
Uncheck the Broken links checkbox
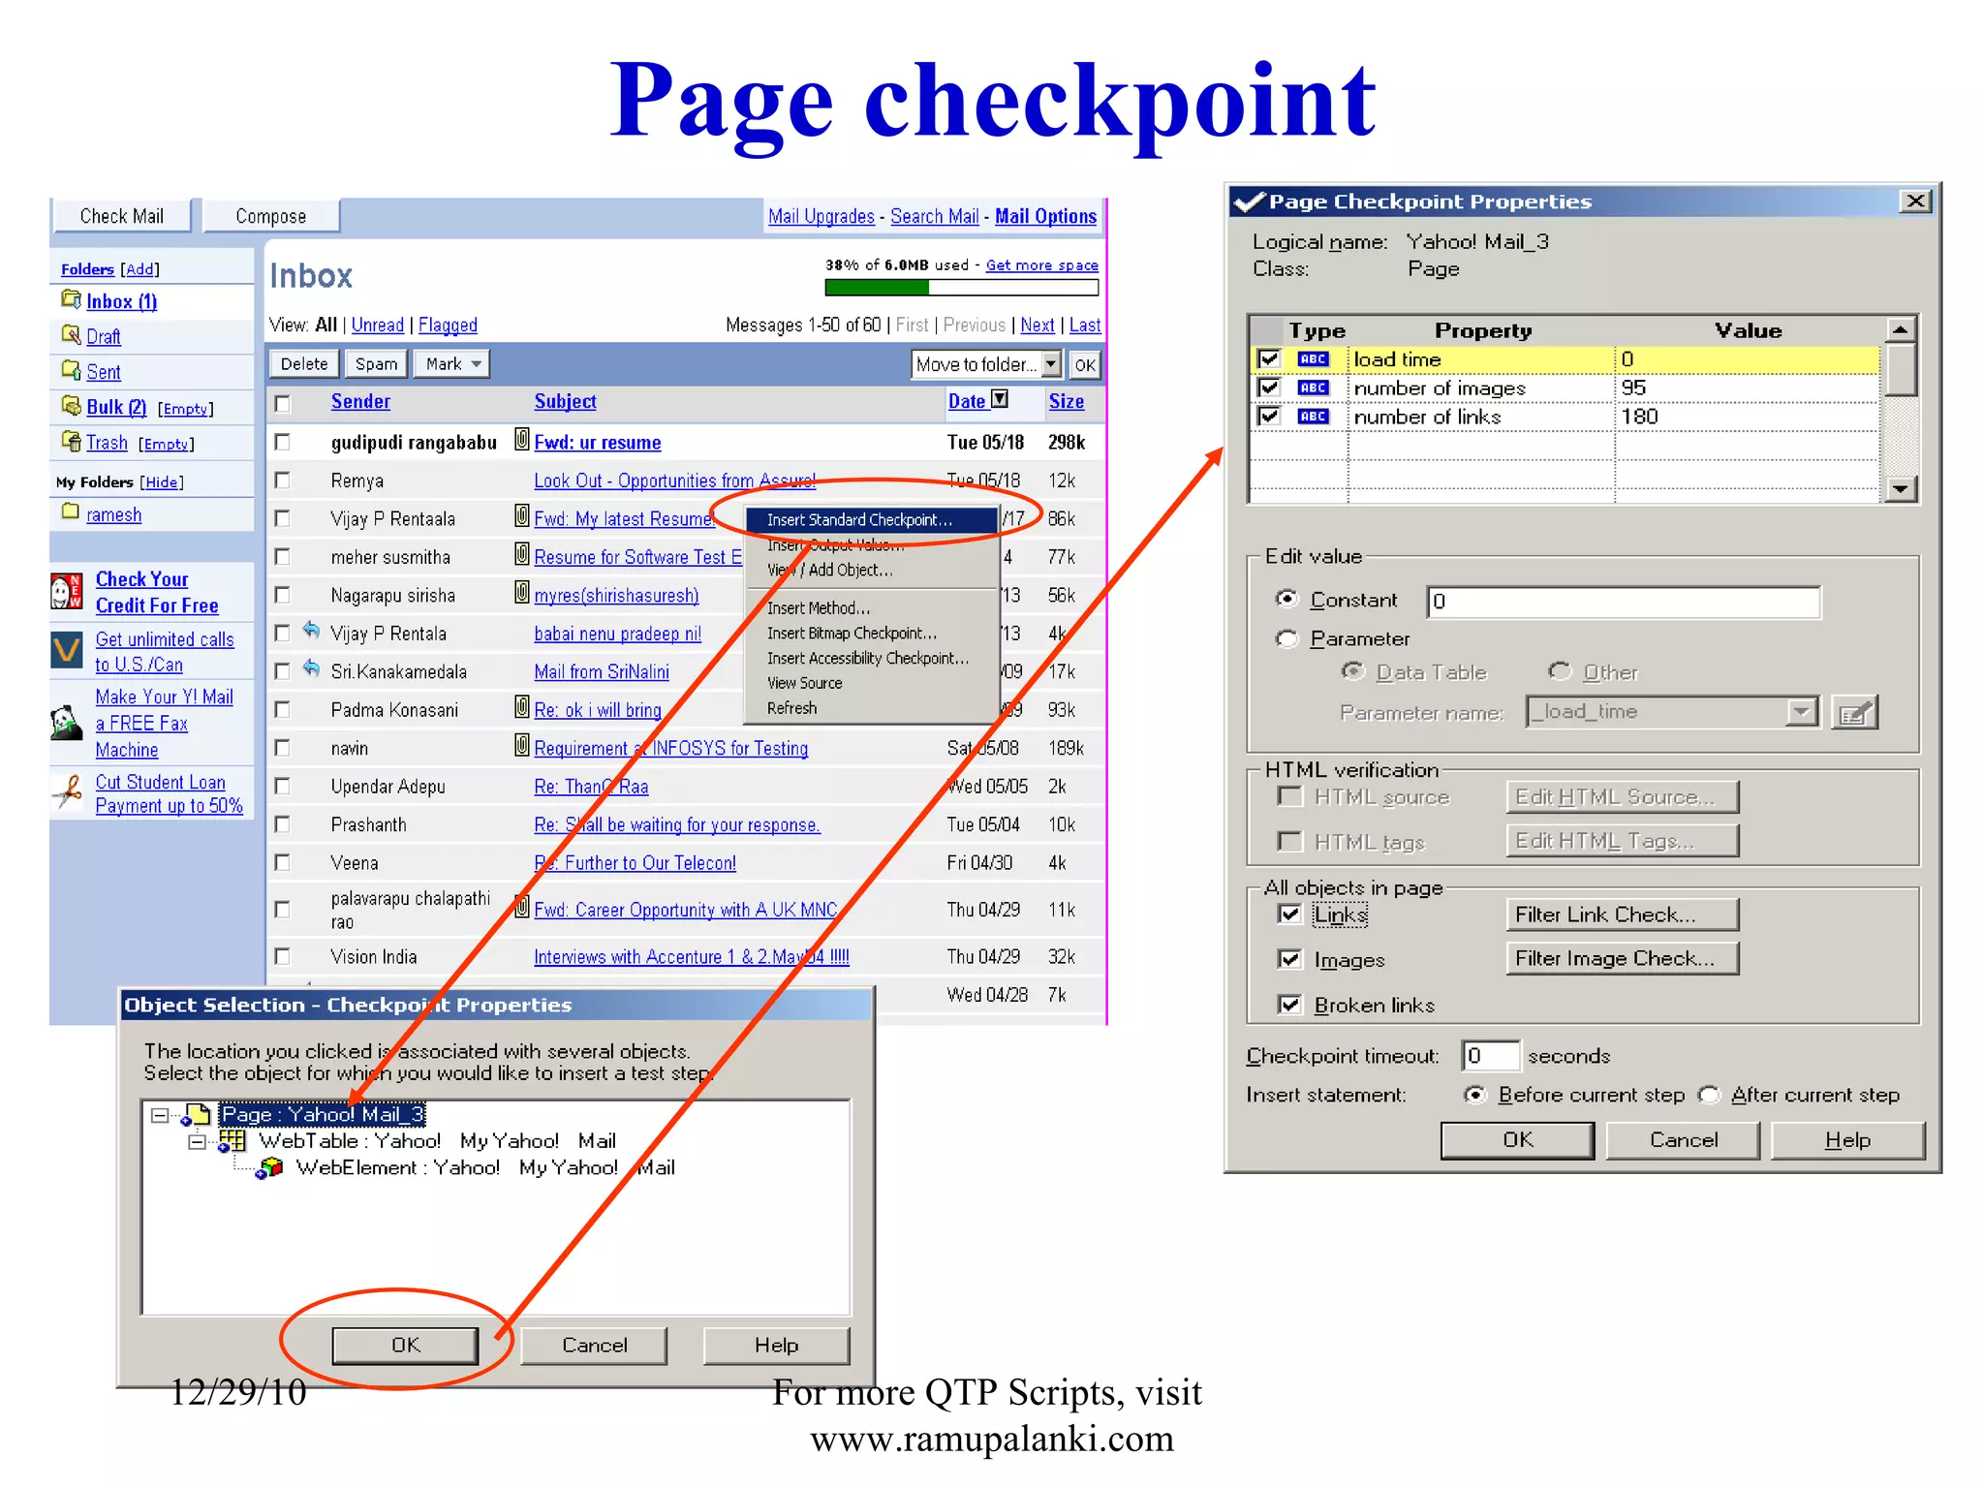[1289, 1005]
